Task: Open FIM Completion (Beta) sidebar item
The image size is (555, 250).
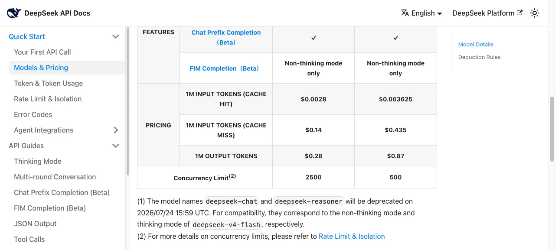Action: pyautogui.click(x=50, y=208)
